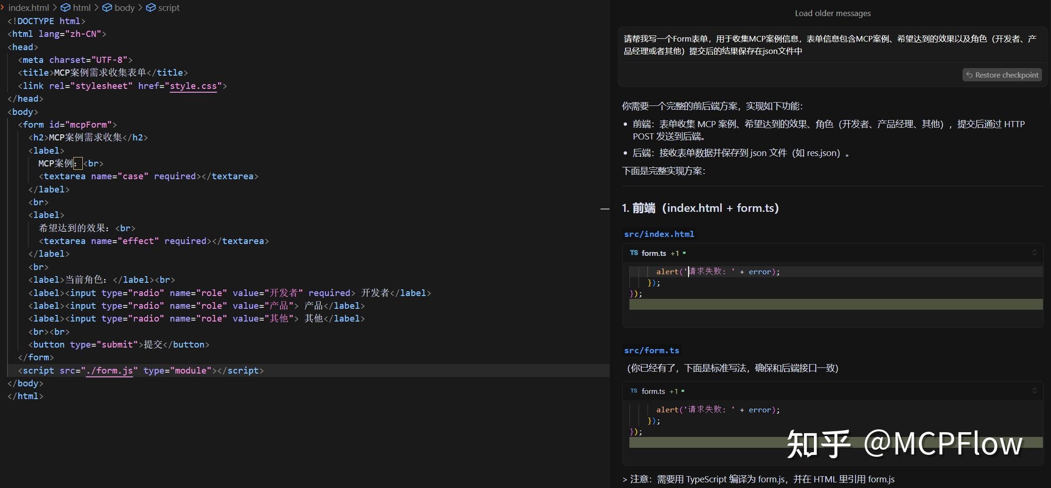
Task: Click the style.css link in the head section
Action: [194, 86]
